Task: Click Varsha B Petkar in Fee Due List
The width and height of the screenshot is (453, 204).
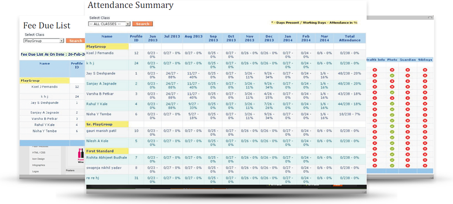Action: (x=44, y=118)
